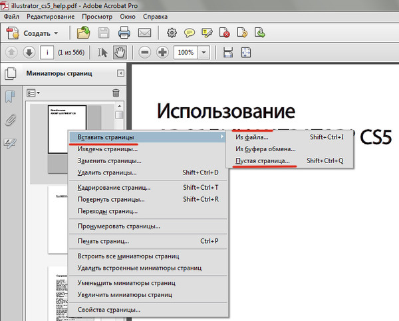Click the rotate page icon with orange arrow
The image size is (399, 321).
pos(242,33)
